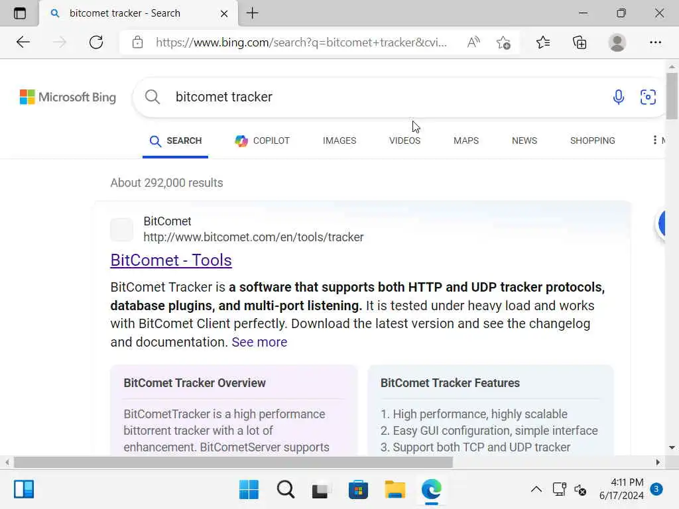
Task: Start voice search with microphone
Action: (619, 97)
